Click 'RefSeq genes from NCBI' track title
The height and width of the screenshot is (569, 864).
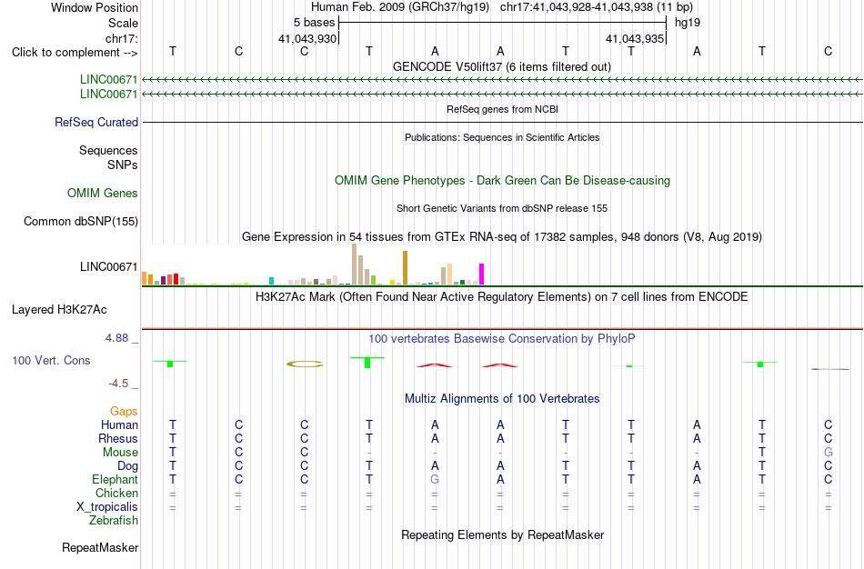502,109
